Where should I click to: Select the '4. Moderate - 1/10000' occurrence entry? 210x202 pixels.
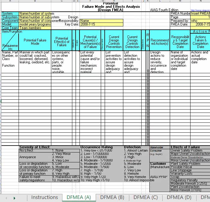tap(96, 160)
